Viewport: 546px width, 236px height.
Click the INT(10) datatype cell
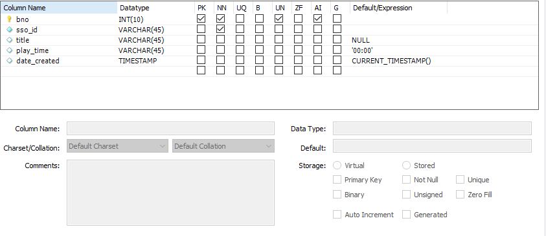coord(131,19)
